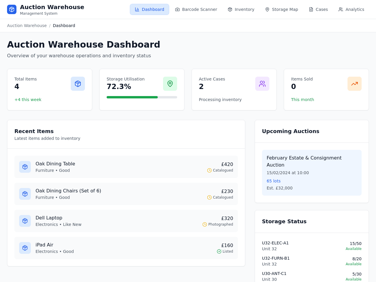The height and width of the screenshot is (282, 376).
Task: Click the package icon beside Dell Laptop
Action: coord(25,221)
